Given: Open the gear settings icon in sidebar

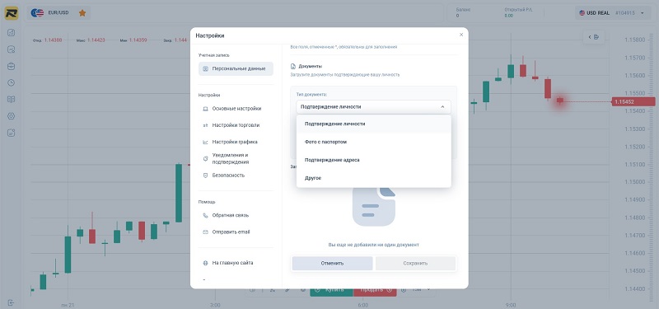Looking at the screenshot, I should [x=12, y=116].
